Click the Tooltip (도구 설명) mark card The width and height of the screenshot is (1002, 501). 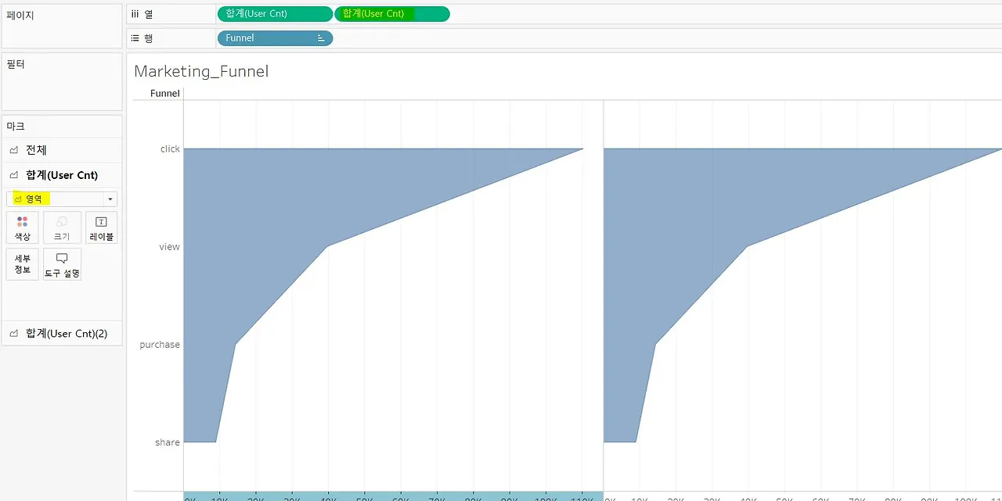62,264
